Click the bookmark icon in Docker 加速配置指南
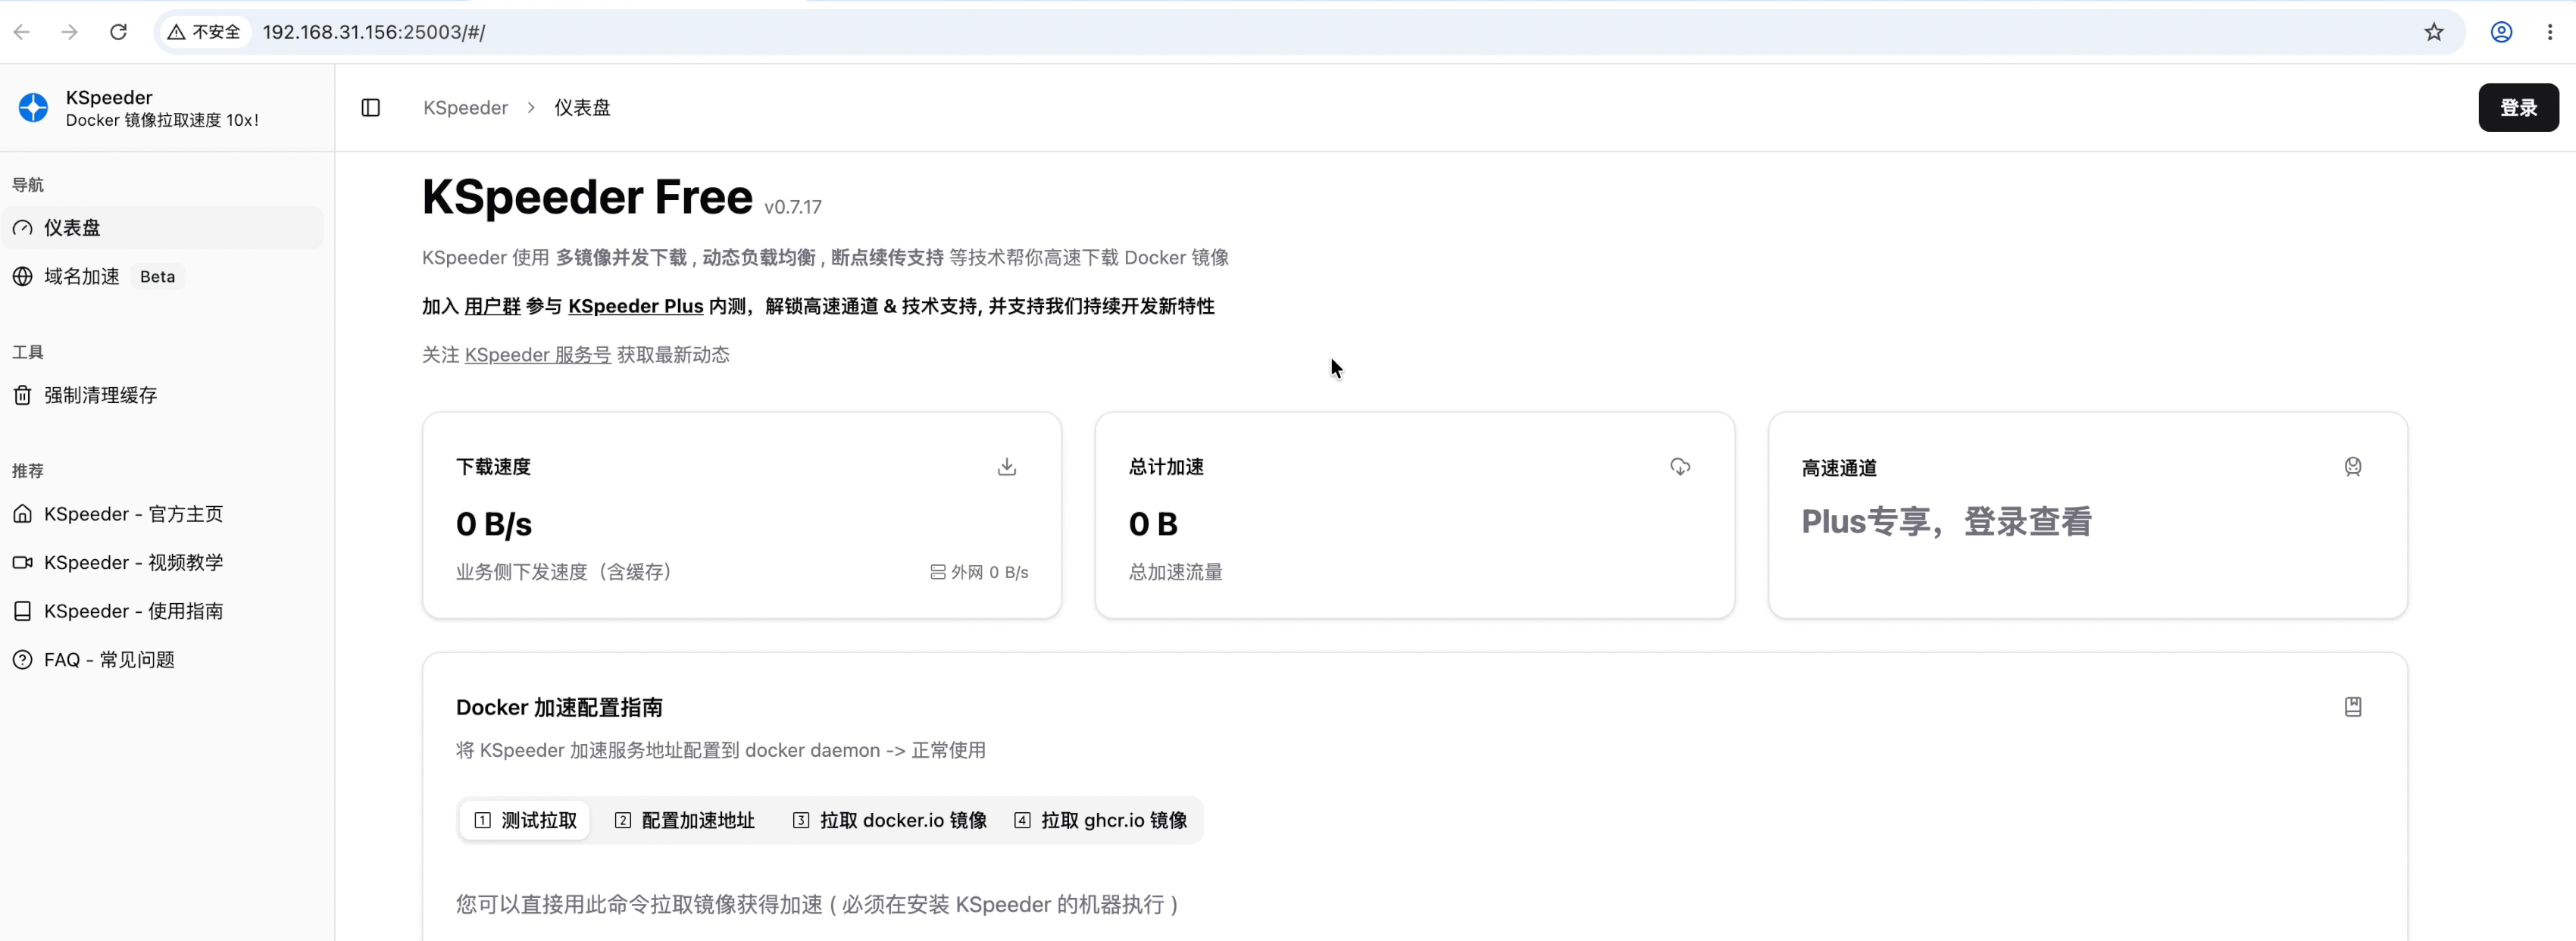The width and height of the screenshot is (2576, 941). (2353, 707)
